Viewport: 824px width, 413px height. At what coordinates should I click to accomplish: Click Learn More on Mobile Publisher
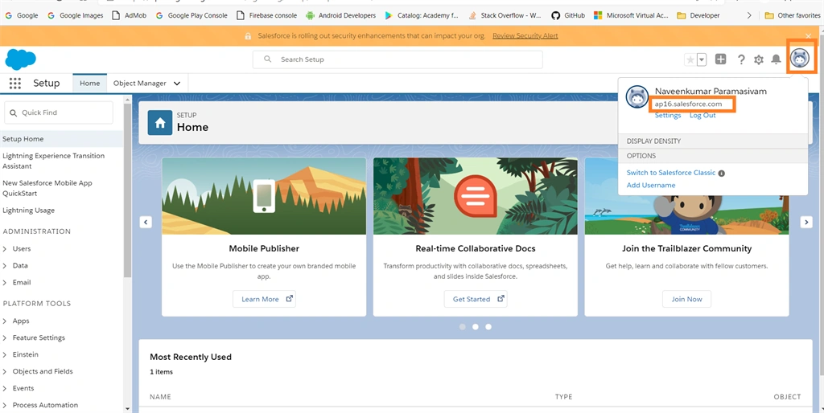coord(264,299)
